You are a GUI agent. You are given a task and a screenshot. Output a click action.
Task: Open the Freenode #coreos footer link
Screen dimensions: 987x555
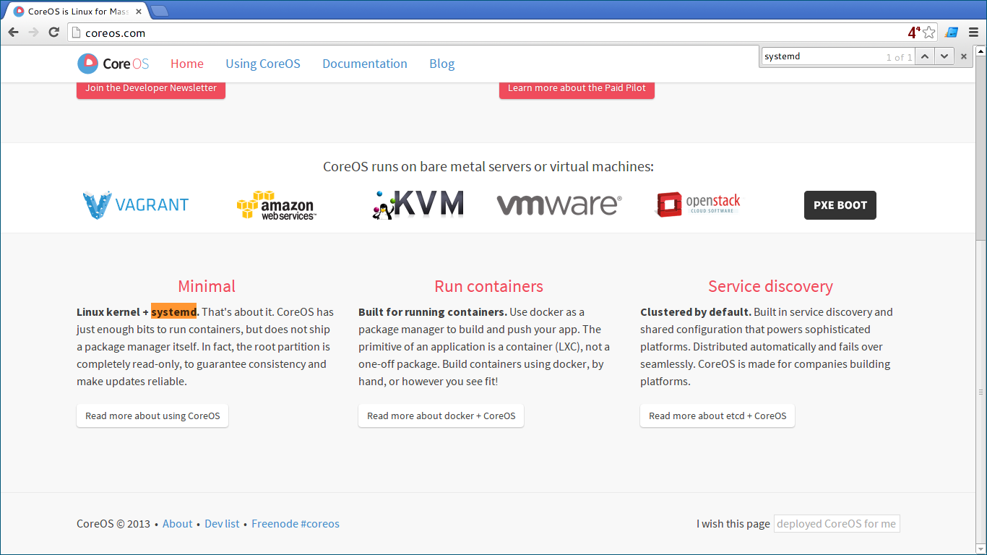[x=296, y=524]
